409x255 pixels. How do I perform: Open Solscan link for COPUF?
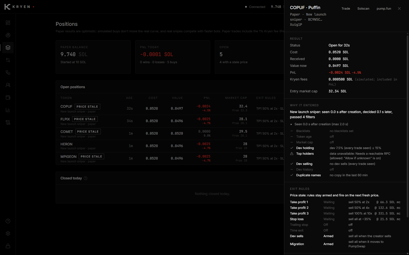(x=363, y=8)
